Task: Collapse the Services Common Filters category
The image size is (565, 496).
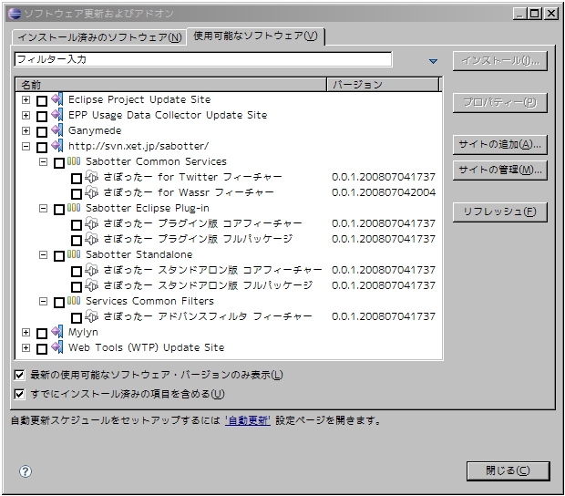Action: tap(43, 301)
